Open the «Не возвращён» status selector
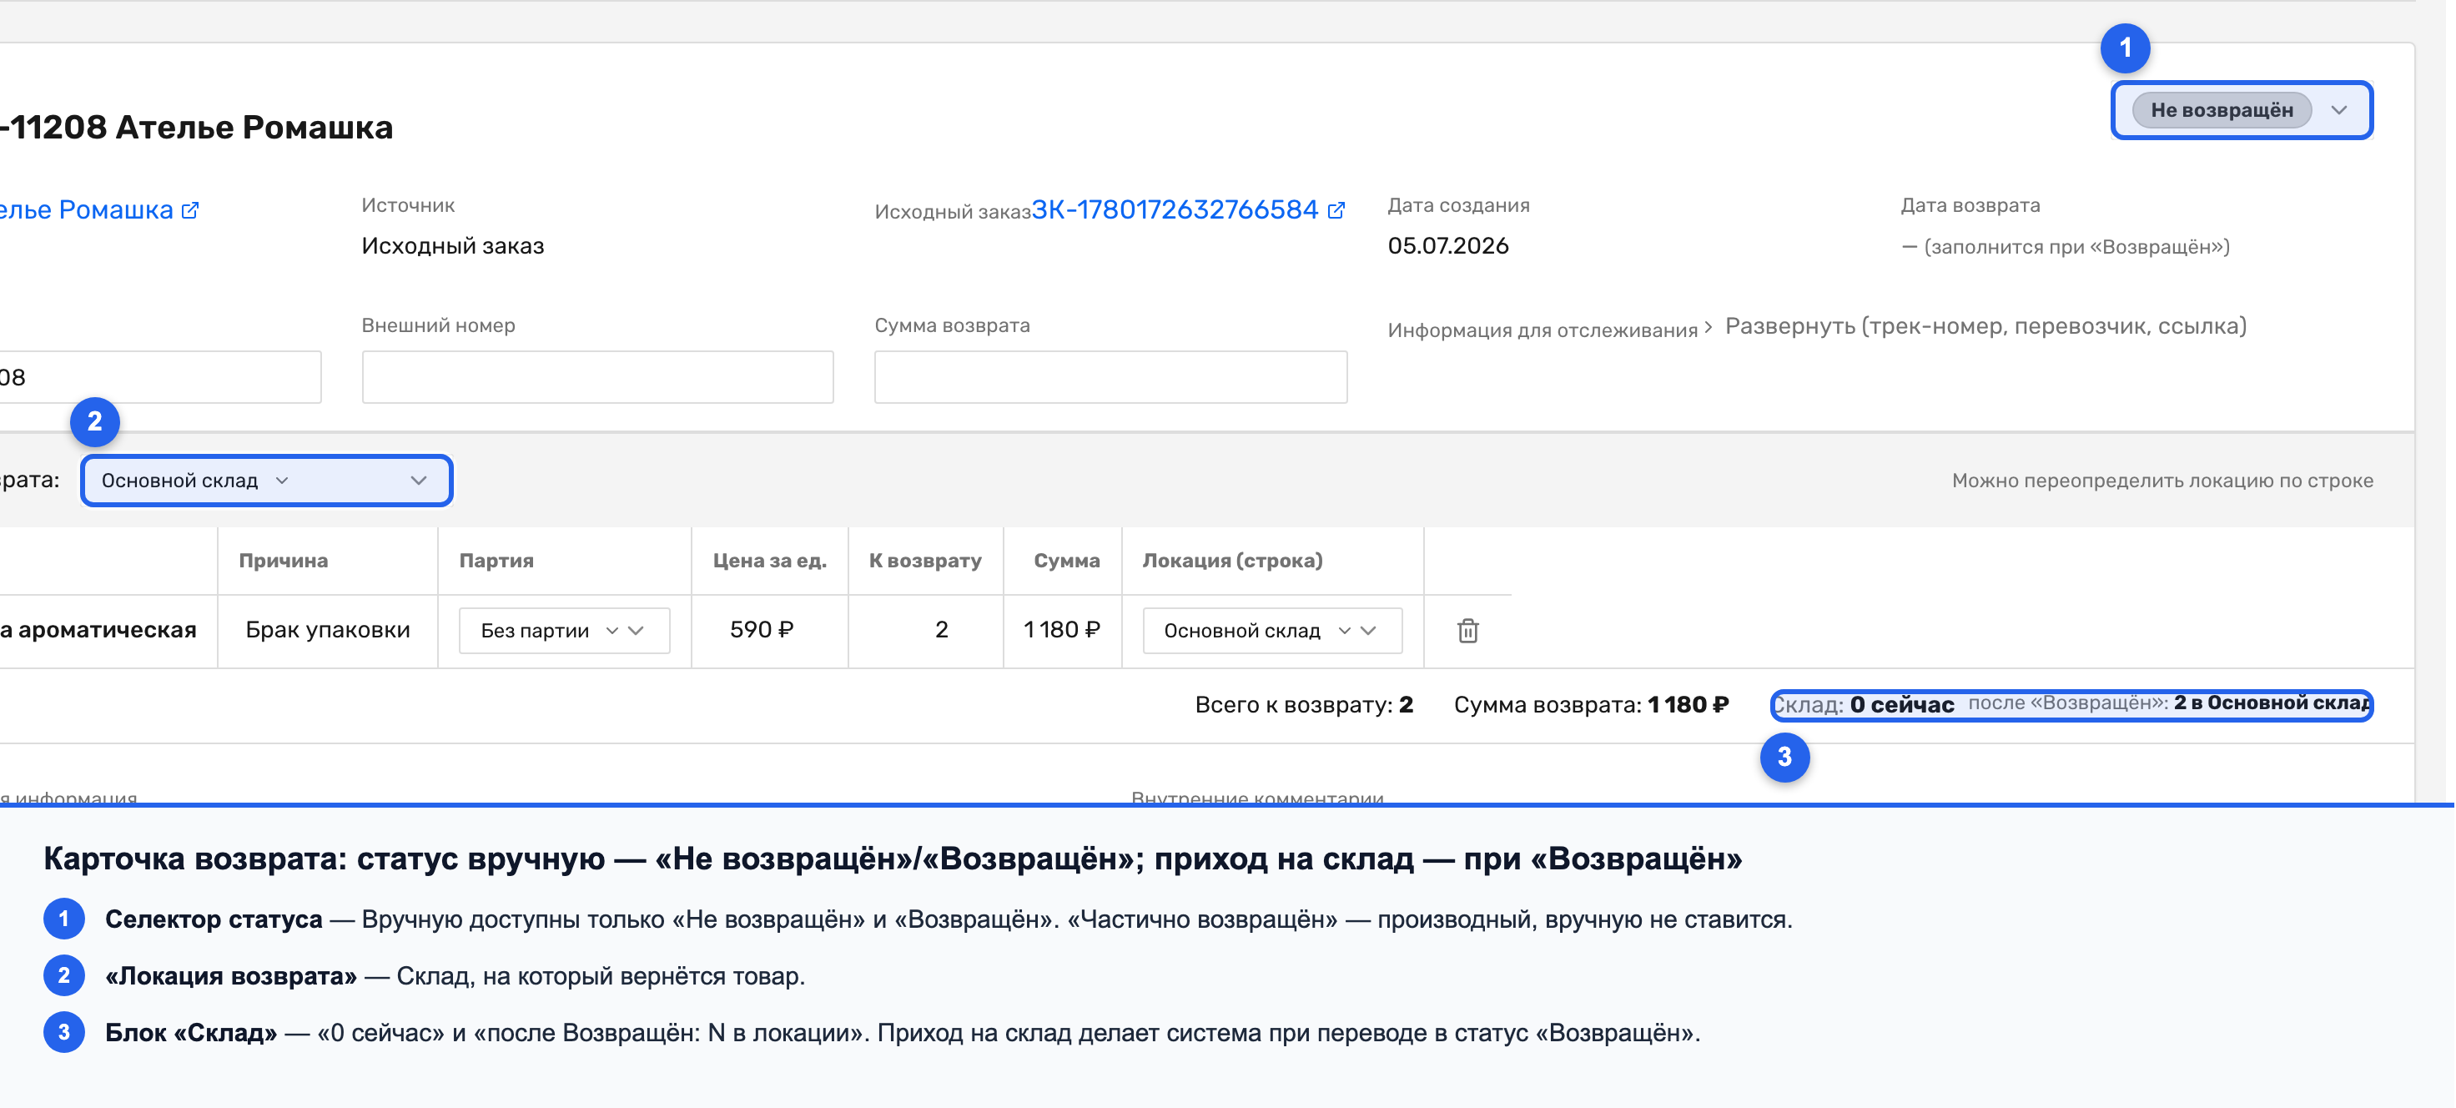The image size is (2456, 1108). tap(2242, 111)
